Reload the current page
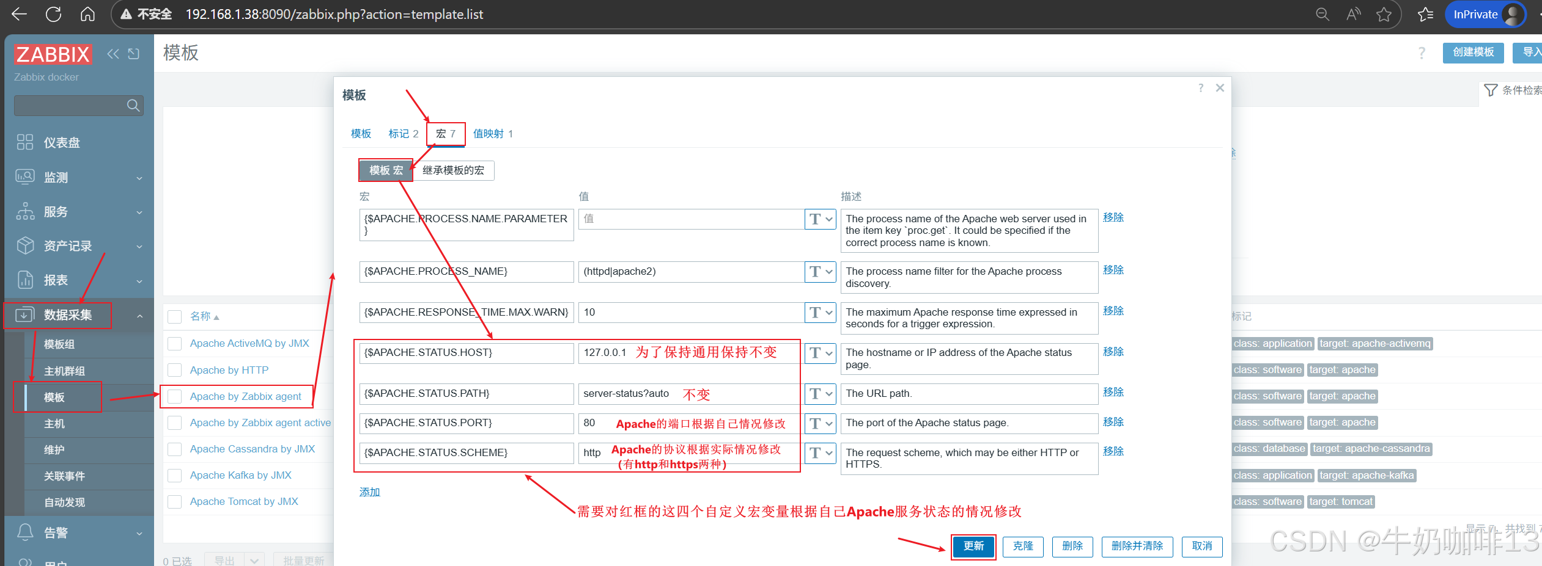Screen dimensions: 1542x566 (x=54, y=14)
